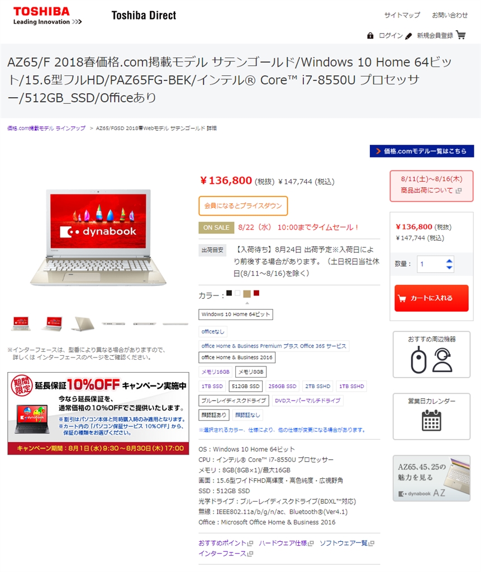
Task: Click the pencil icon for new member registration
Action: [409, 36]
